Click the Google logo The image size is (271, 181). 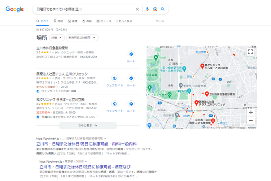click(15, 9)
